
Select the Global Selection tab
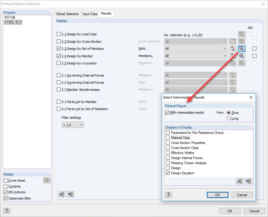67,13
